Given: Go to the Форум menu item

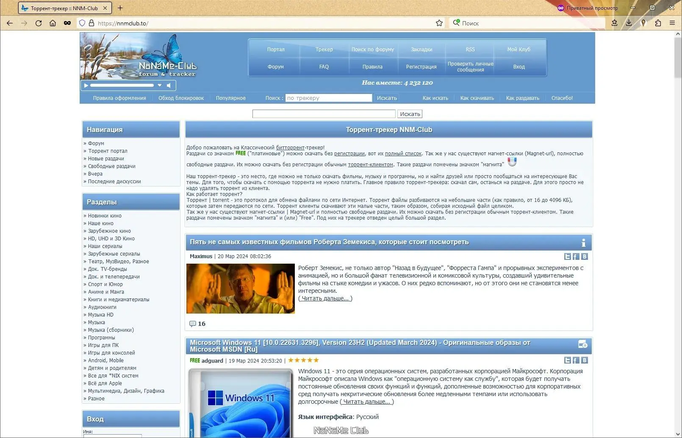Looking at the screenshot, I should point(276,67).
